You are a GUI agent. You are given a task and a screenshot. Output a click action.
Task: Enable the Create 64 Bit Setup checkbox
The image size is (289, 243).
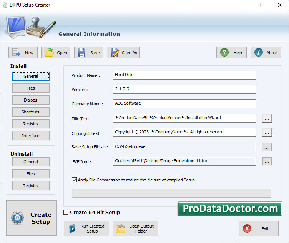pyautogui.click(x=66, y=212)
